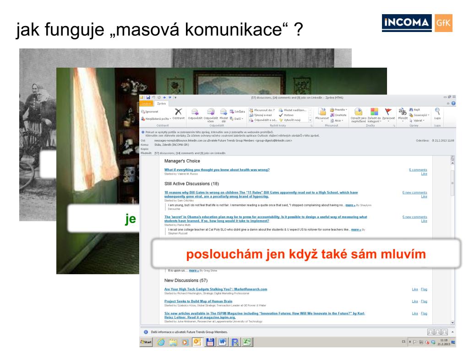This screenshot has width=469, height=351.
Task: Open link 'What if everything you thought you knew about health was wrong?'
Action: coord(217,170)
